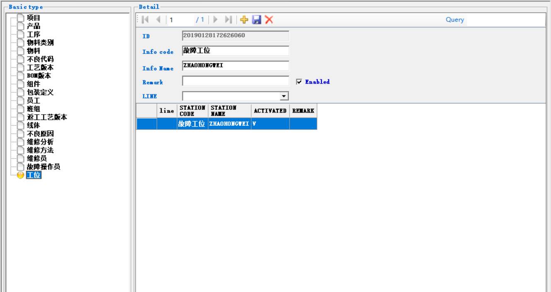Image resolution: width=551 pixels, height=292 pixels.
Task: Click yellow icon beside 工位 node
Action: coord(21,175)
